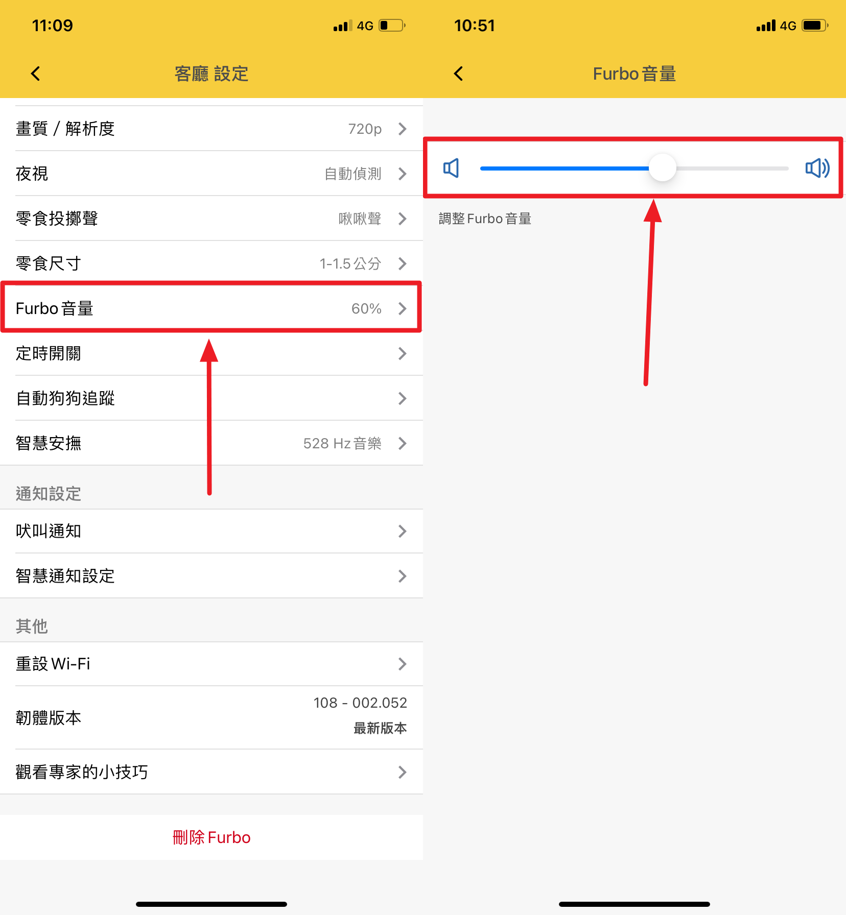Screen dimensions: 846x915
Task: Click the 最新版本 label
Action: click(x=380, y=728)
